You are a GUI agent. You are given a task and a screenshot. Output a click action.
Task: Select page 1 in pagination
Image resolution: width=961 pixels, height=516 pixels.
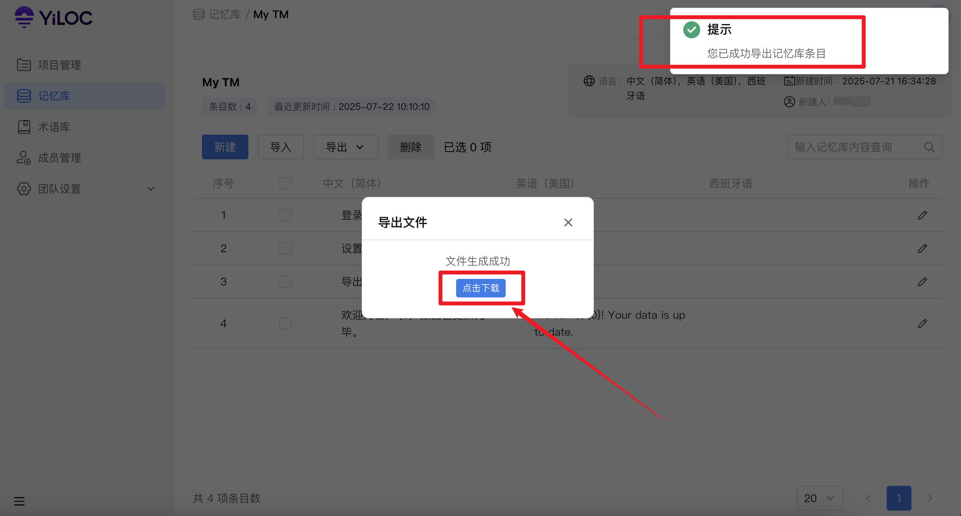pos(899,498)
